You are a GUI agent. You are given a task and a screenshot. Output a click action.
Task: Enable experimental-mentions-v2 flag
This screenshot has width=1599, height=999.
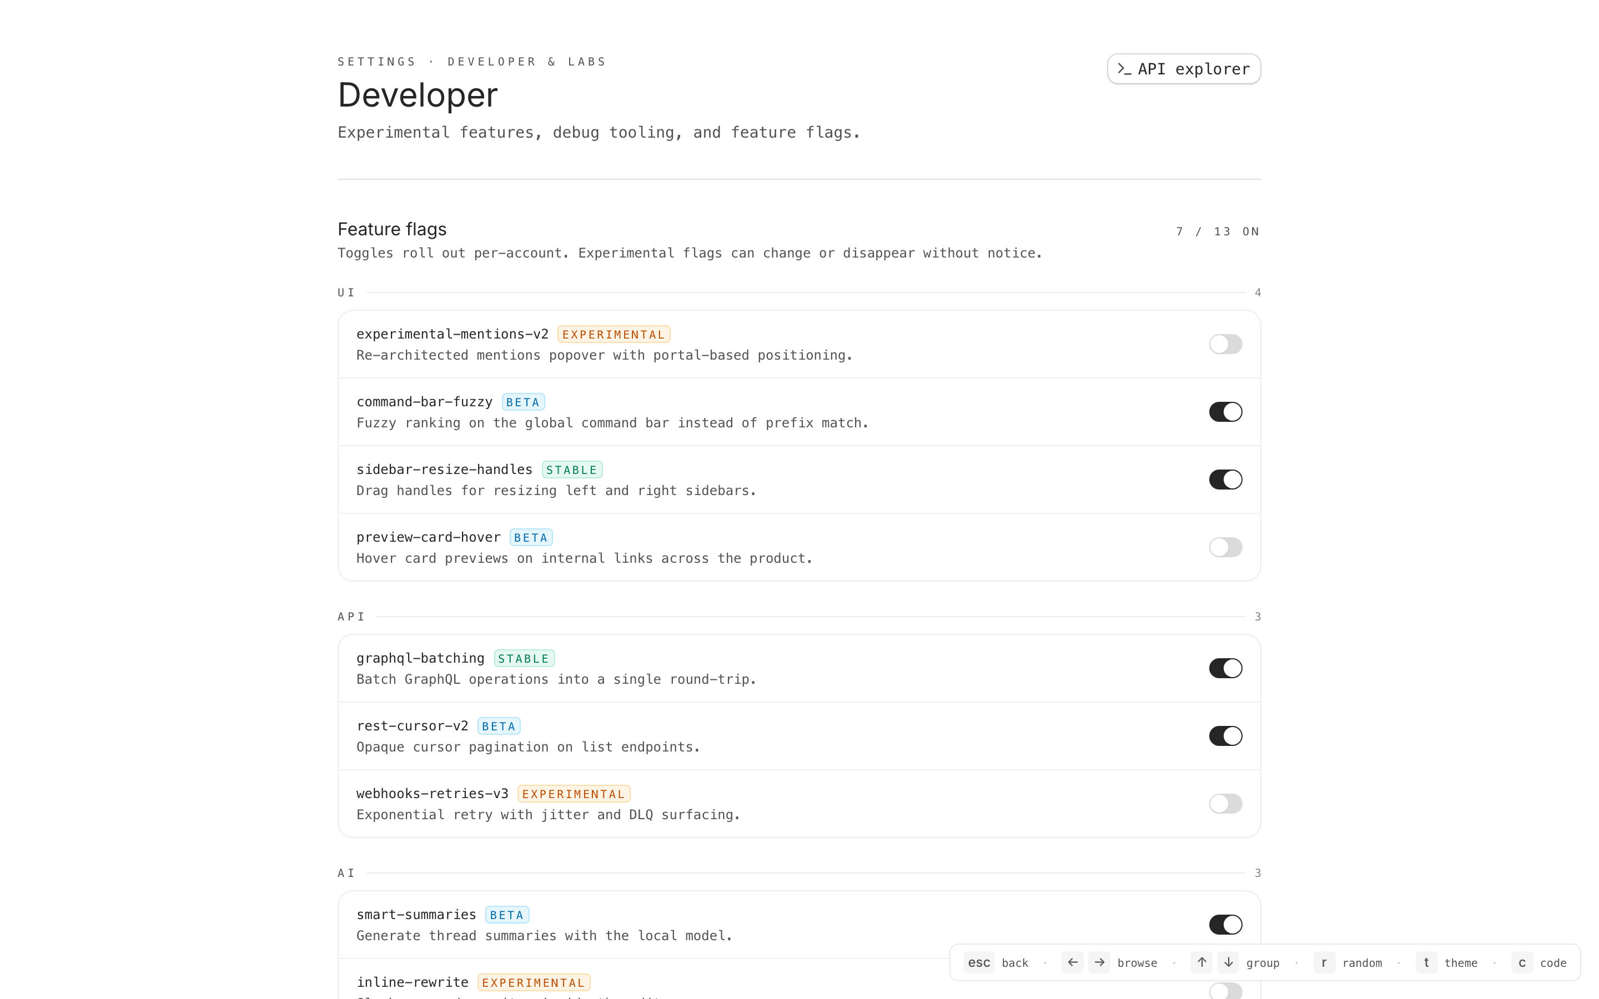click(x=1225, y=344)
